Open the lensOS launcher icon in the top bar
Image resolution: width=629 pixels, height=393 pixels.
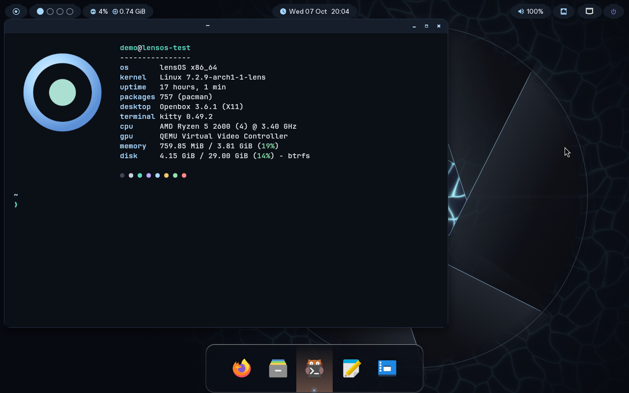click(16, 11)
